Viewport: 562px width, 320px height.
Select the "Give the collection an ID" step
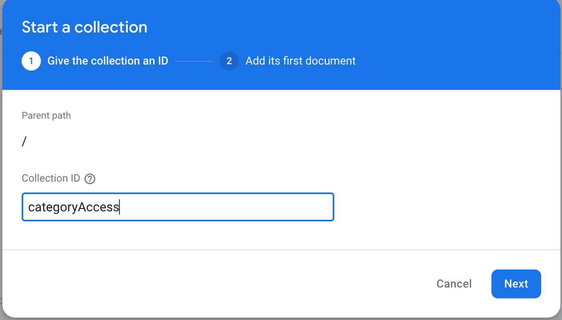click(x=107, y=61)
